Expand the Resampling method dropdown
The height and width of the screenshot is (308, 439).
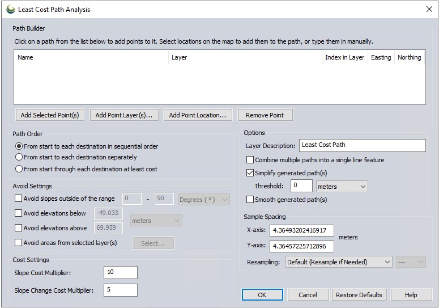pyautogui.click(x=339, y=262)
